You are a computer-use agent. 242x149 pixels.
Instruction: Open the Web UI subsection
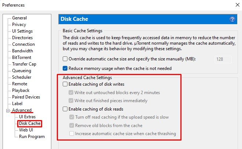click(26, 130)
